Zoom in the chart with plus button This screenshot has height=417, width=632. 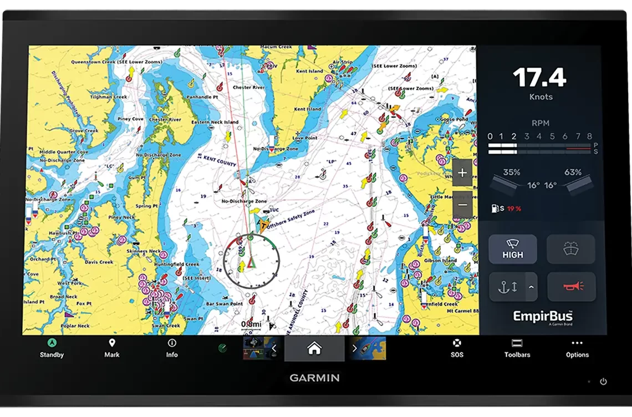[x=462, y=172]
